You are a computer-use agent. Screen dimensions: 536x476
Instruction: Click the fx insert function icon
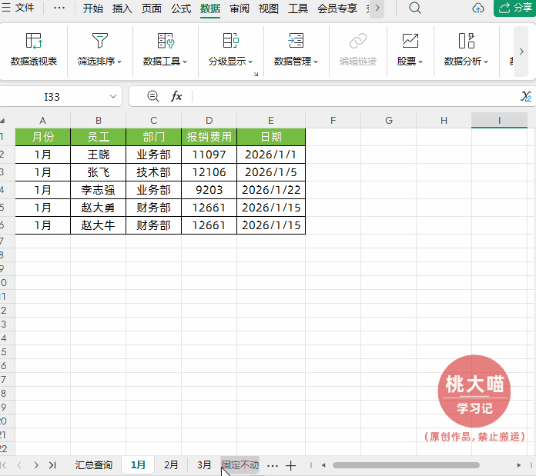coord(176,96)
